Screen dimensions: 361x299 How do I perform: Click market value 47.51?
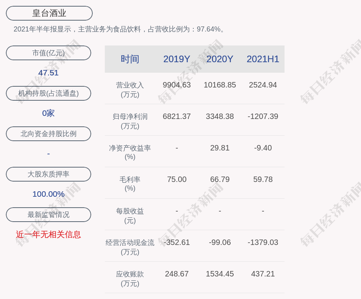coord(49,73)
